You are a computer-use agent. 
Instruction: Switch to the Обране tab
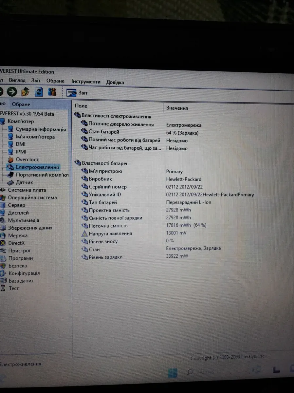pyautogui.click(x=21, y=104)
